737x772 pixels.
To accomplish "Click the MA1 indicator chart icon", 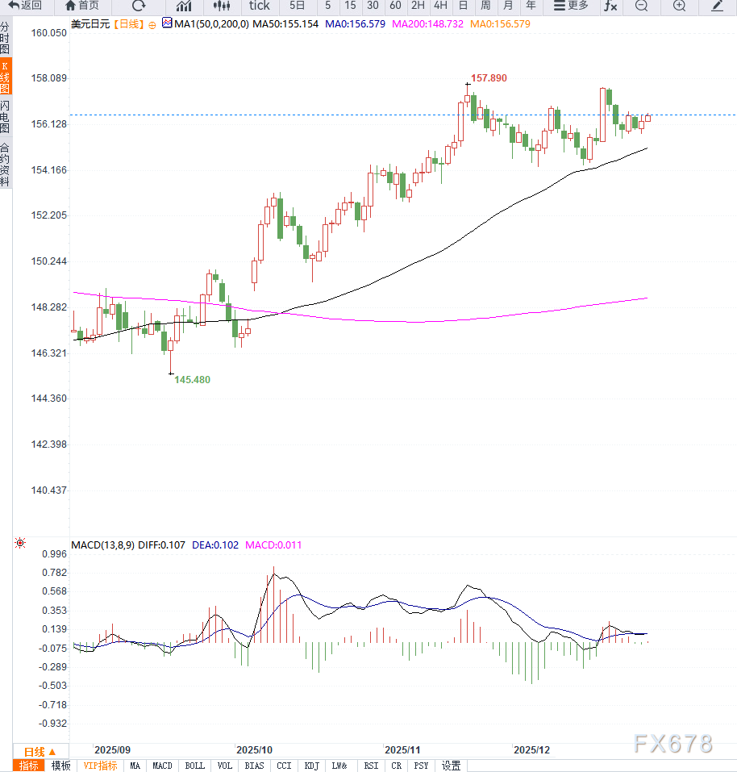I will pos(167,23).
